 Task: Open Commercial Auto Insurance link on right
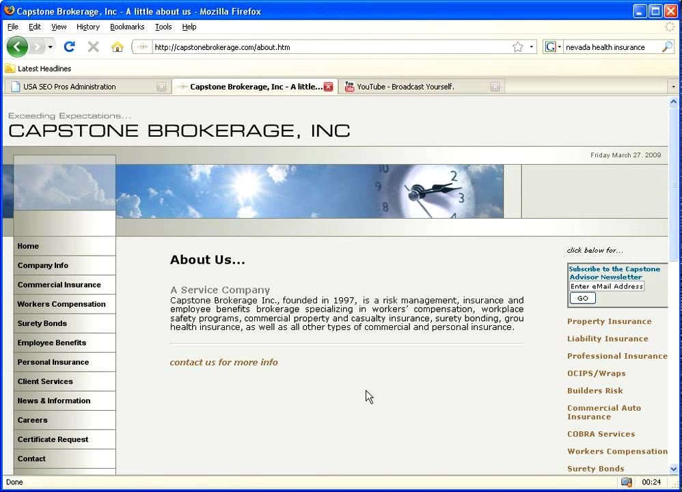click(603, 412)
